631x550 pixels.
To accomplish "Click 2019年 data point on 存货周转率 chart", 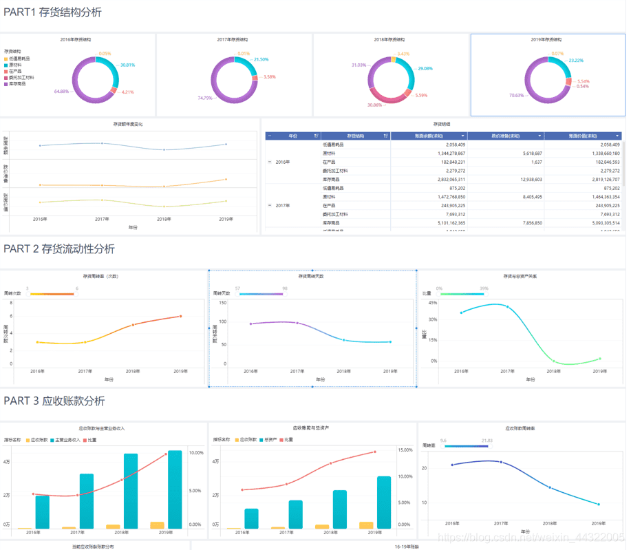I will 180,317.
